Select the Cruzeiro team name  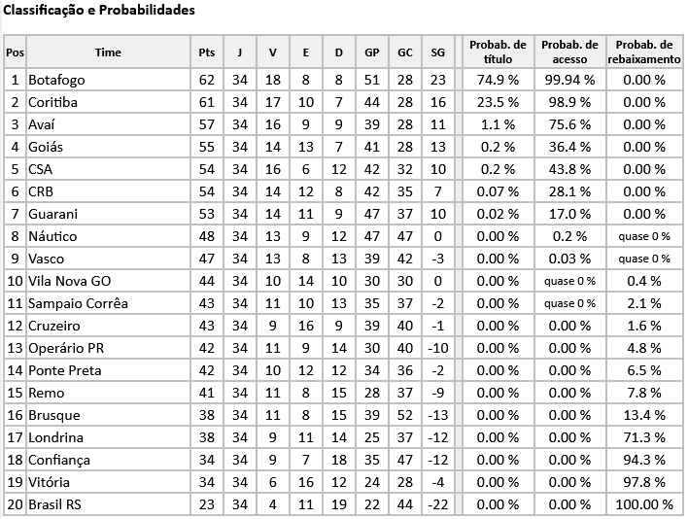tap(54, 326)
